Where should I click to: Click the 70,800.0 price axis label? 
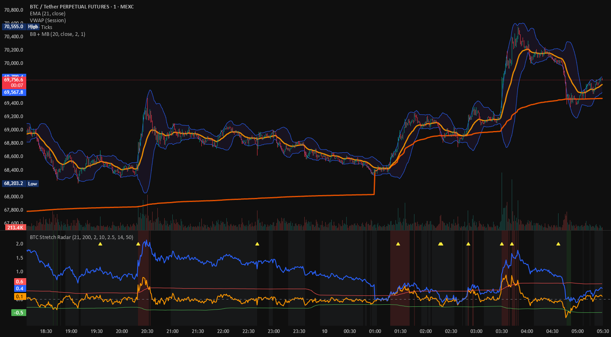14,10
